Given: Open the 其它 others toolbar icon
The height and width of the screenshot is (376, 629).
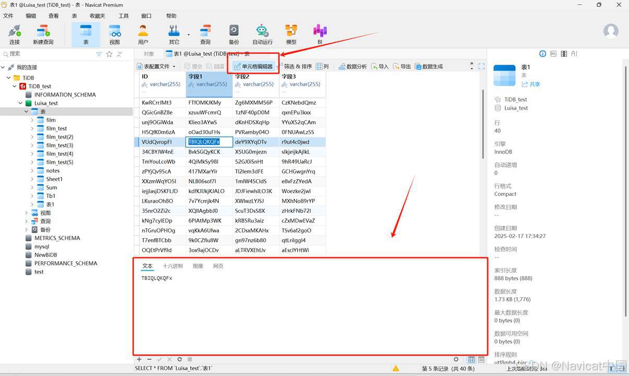Looking at the screenshot, I should click(x=174, y=34).
